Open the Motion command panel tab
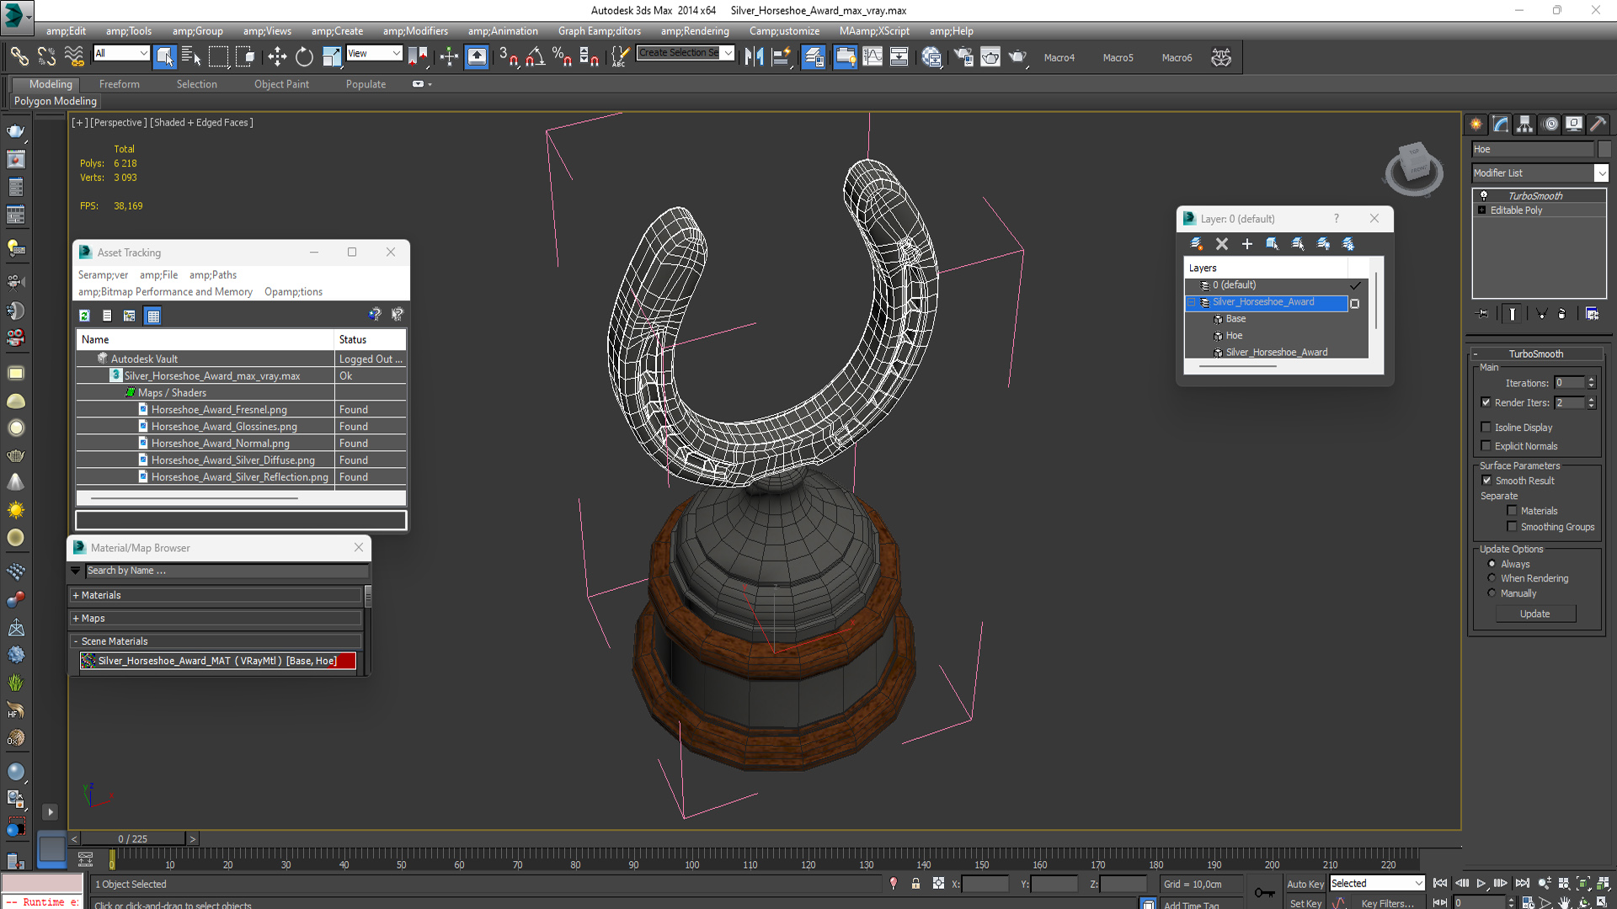The height and width of the screenshot is (909, 1617). click(x=1550, y=125)
